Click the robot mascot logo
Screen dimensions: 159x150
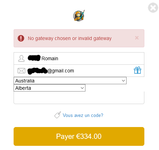(79, 16)
